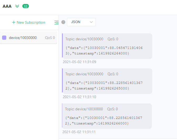The width and height of the screenshot is (177, 140).
Task: Click the green unread count badge showing 12
Action: 25,6
